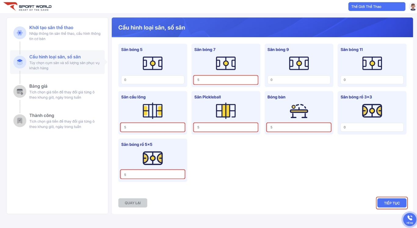The image size is (417, 228).
Task: Click the Sân Pickleball court icon
Action: pos(226,111)
